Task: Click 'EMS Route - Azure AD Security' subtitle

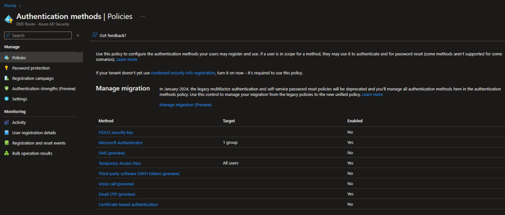Action: (43, 24)
